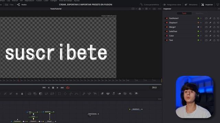Open Text tool color tag dropdown arrow
The image size is (220, 123).
coord(201,40)
